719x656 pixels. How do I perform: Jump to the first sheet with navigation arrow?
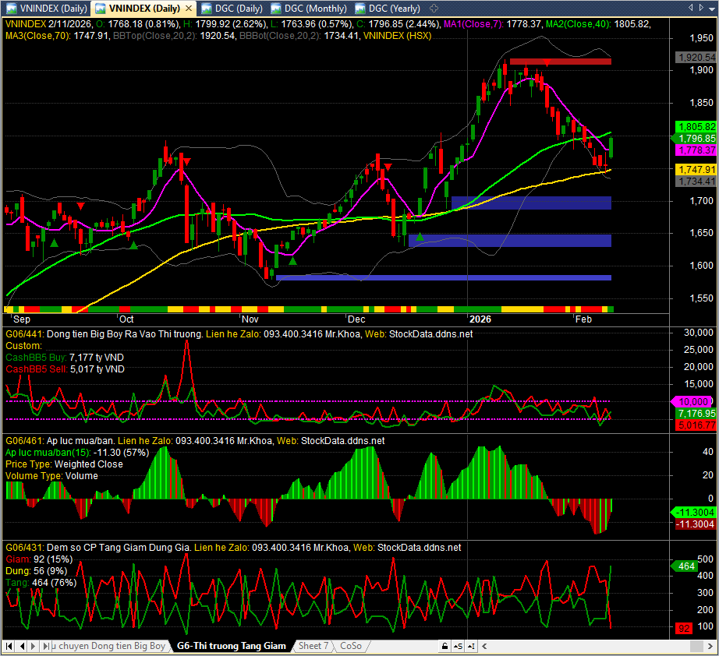tap(9, 647)
